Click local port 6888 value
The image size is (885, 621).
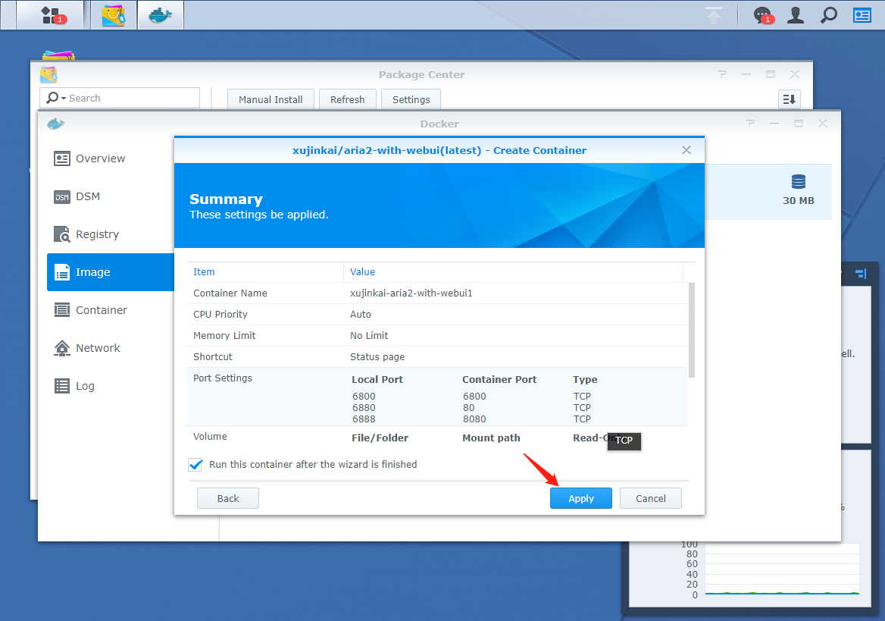(x=364, y=419)
